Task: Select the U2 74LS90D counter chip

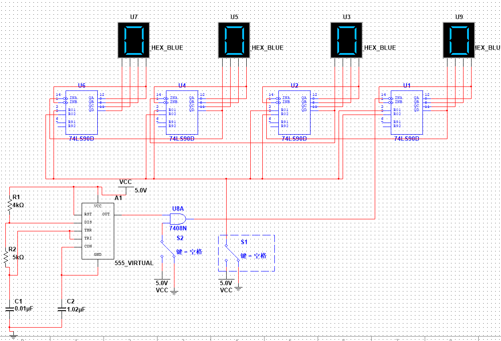Action: (x=294, y=113)
